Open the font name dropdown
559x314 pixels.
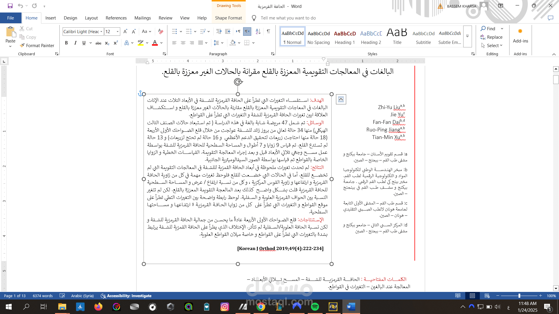pyautogui.click(x=101, y=31)
